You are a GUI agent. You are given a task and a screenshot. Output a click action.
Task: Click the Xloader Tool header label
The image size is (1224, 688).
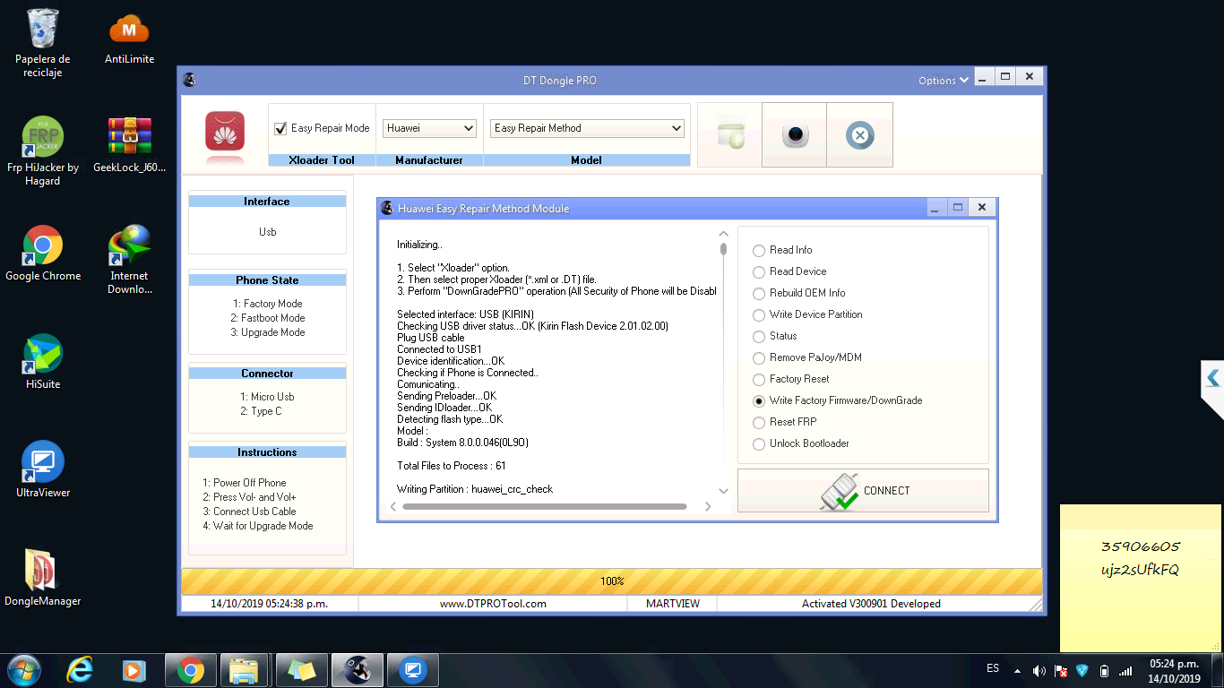click(x=322, y=160)
